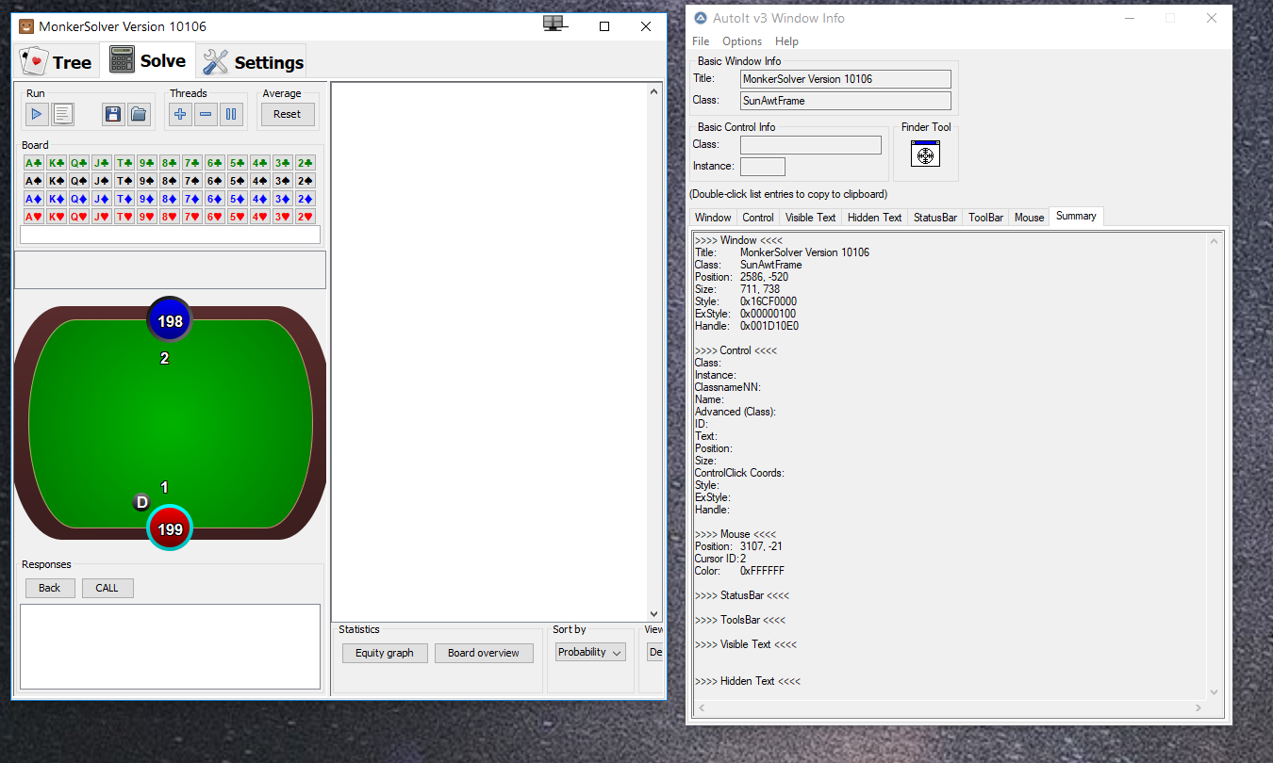Pick the 5 of spades board card
Viewport: 1273px width, 763px height.
click(x=238, y=181)
